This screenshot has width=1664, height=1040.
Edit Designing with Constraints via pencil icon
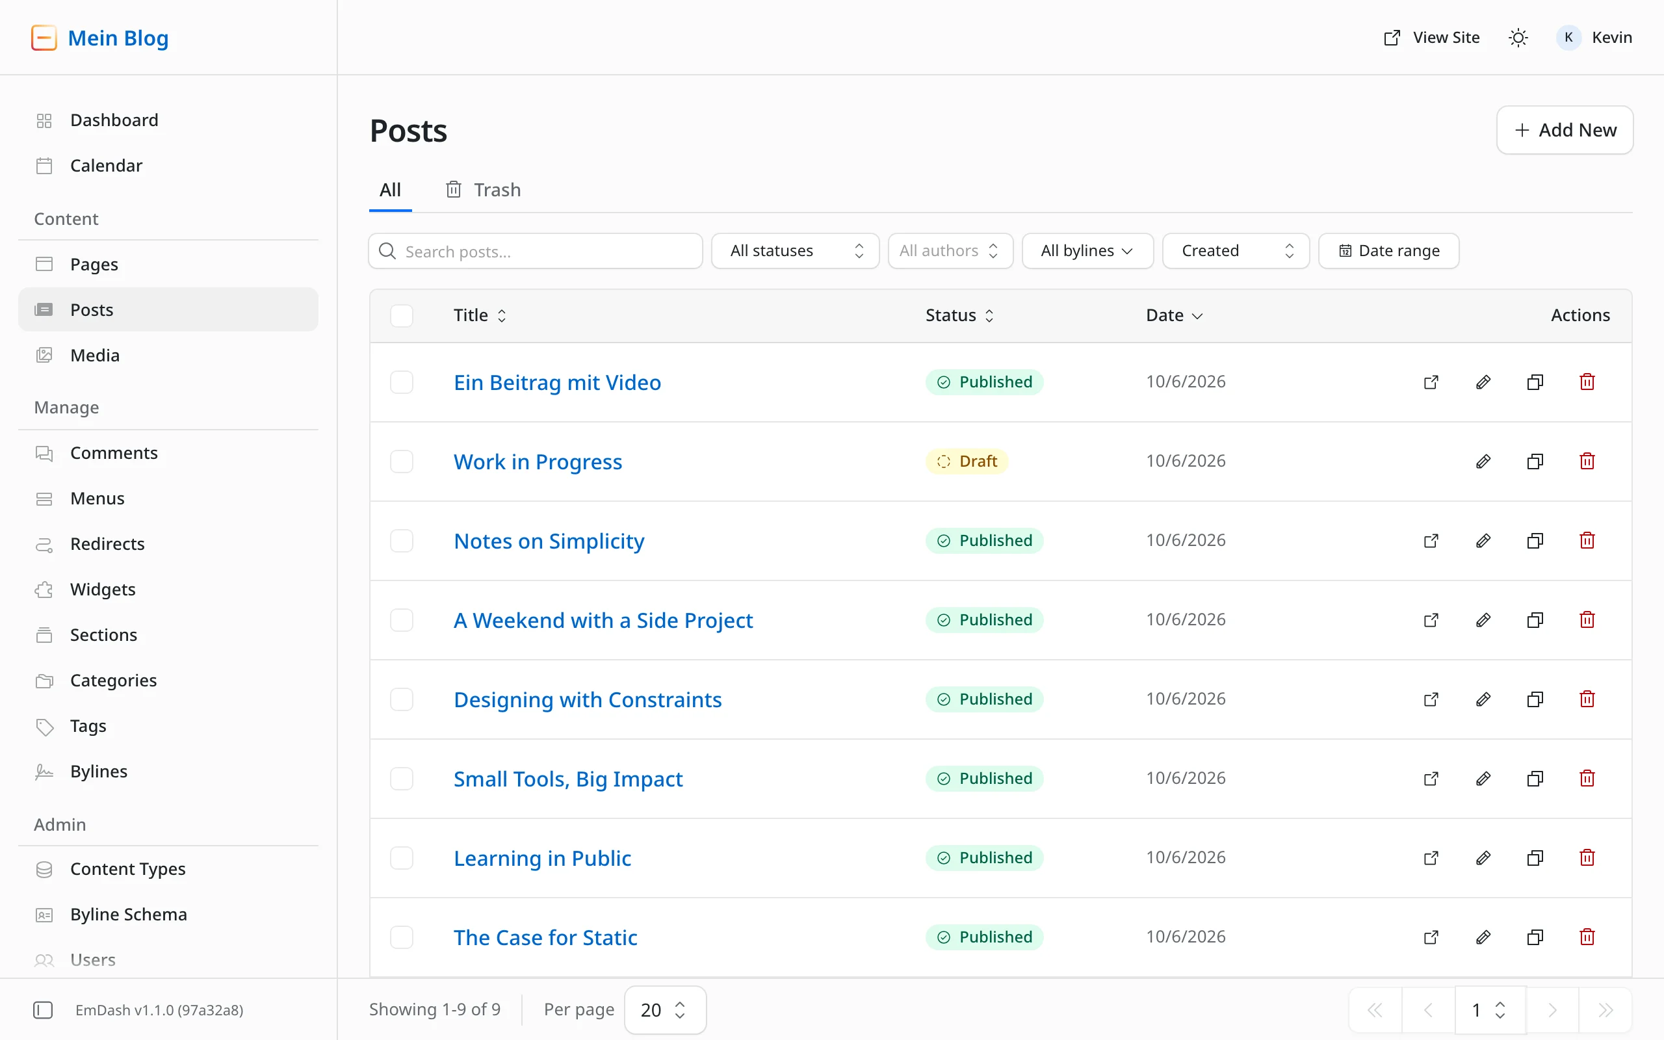click(x=1483, y=699)
